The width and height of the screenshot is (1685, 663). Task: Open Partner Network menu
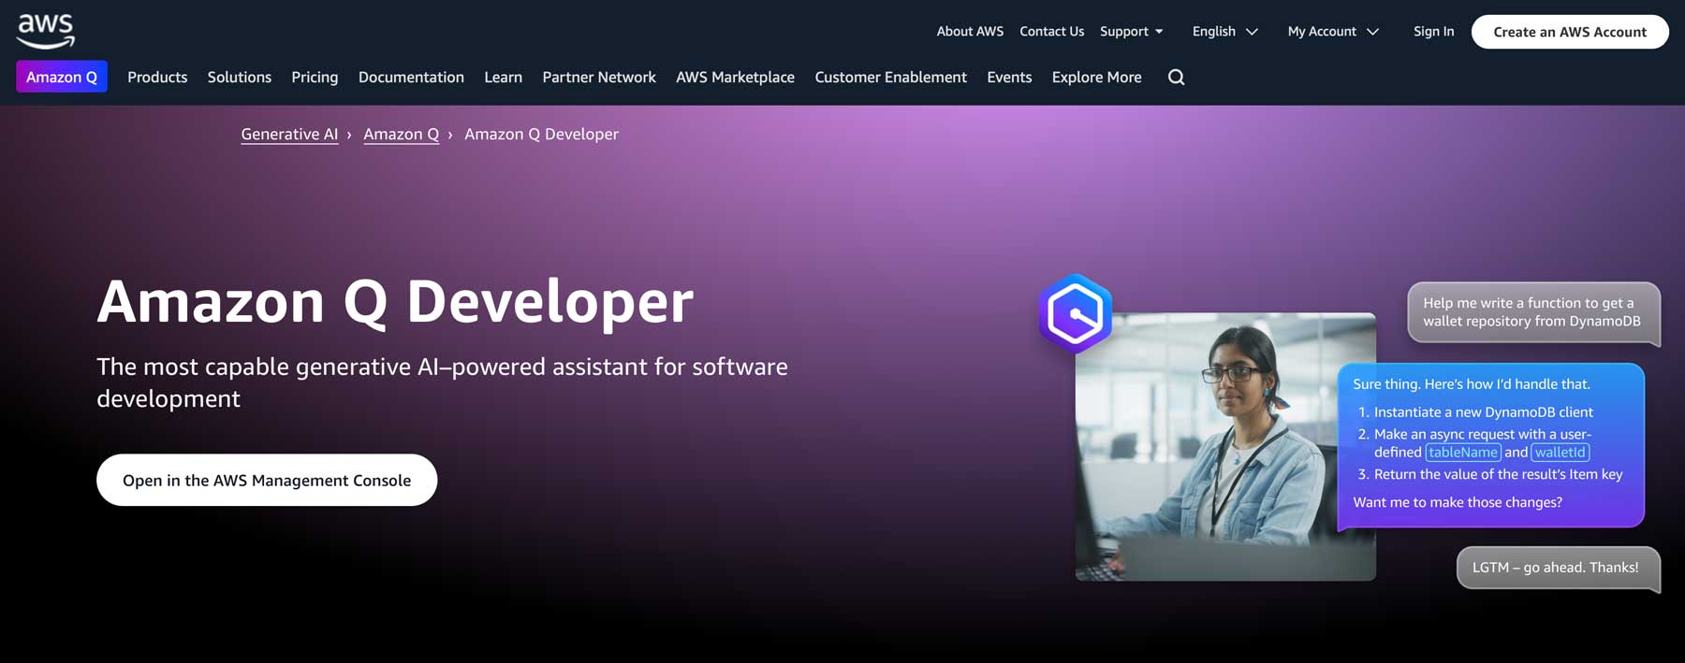599,77
